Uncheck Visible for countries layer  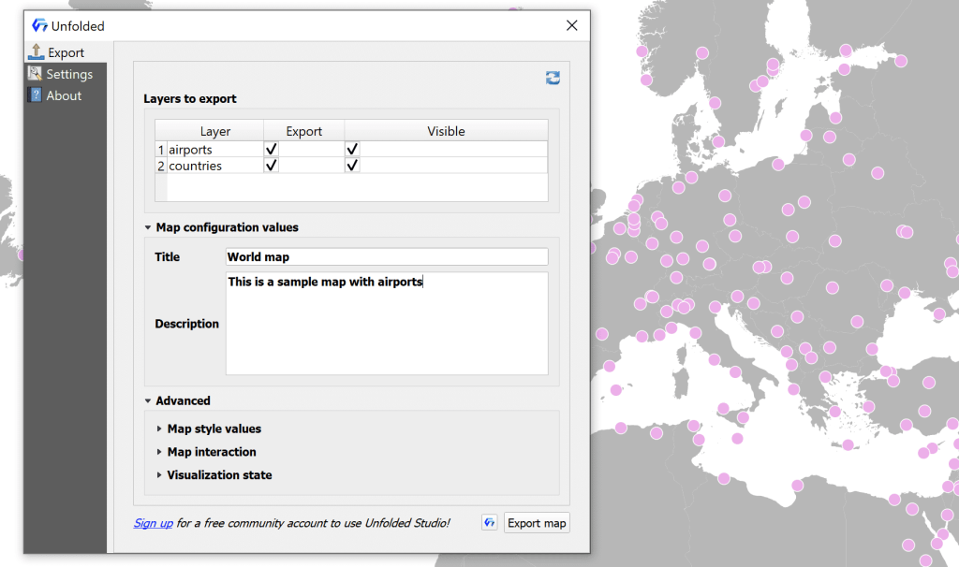click(352, 165)
